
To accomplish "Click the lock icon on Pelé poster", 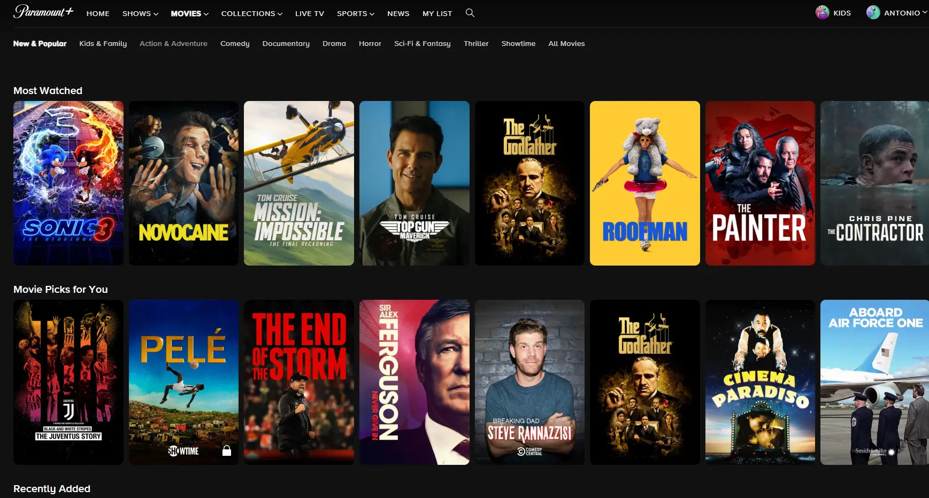I will (x=227, y=450).
